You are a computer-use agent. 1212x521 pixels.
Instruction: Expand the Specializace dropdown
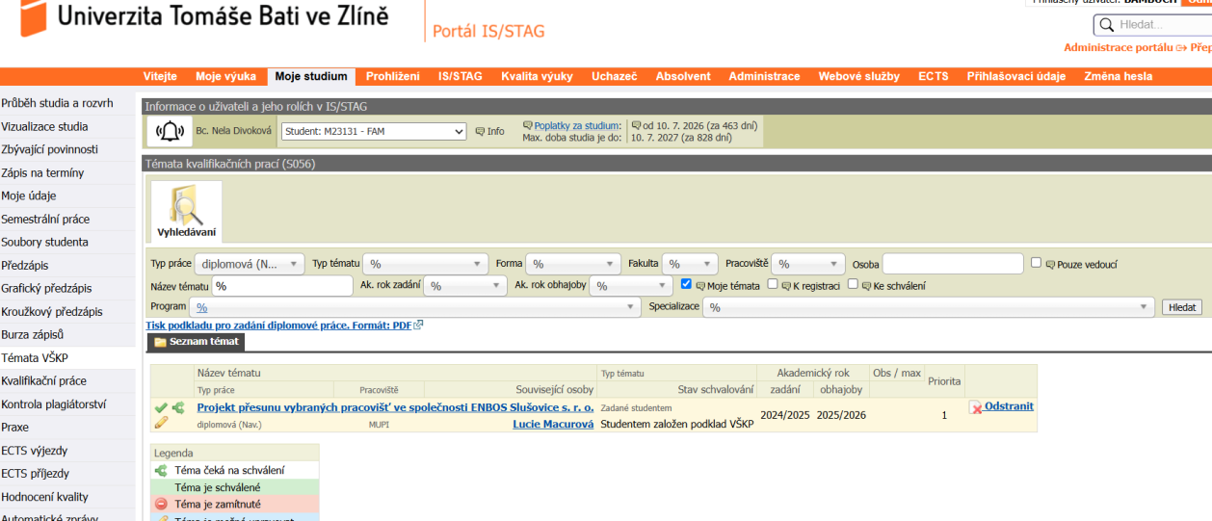click(929, 307)
